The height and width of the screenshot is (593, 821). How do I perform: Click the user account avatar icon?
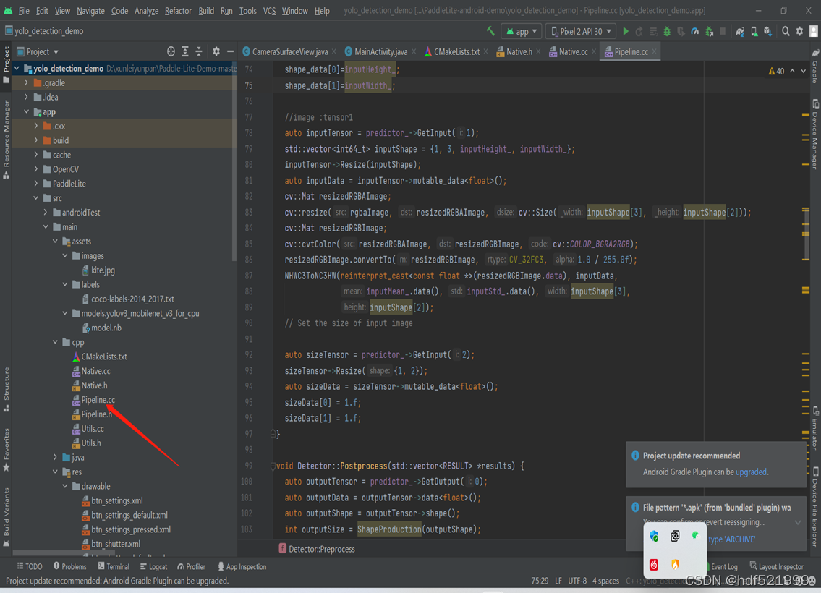[814, 31]
